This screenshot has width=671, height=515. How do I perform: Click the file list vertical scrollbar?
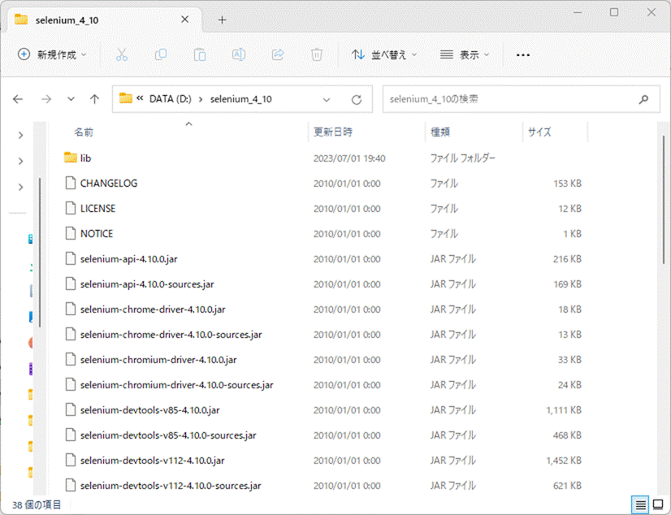[664, 200]
